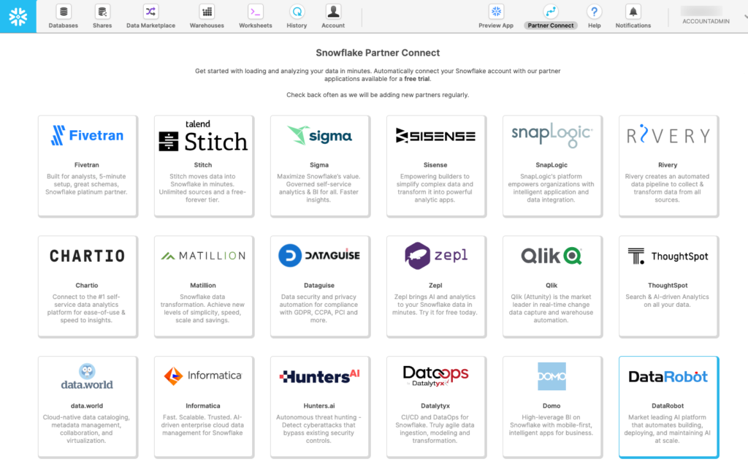Click the Sisense logo
Screen dimensions: 748x475
(435, 136)
